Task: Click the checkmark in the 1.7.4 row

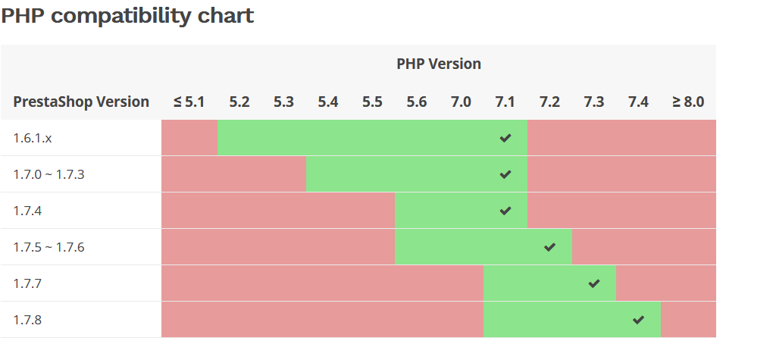Action: (505, 211)
